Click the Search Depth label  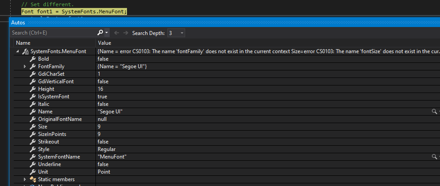coord(148,33)
